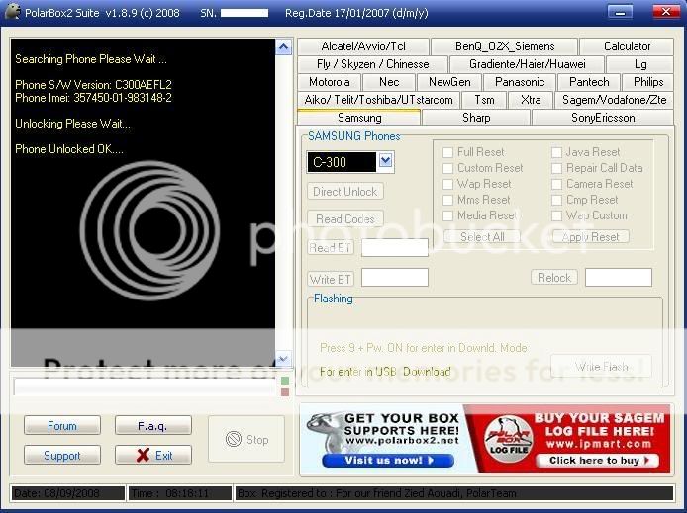
Task: Toggle the Camera Reset checkbox
Action: pyautogui.click(x=556, y=184)
